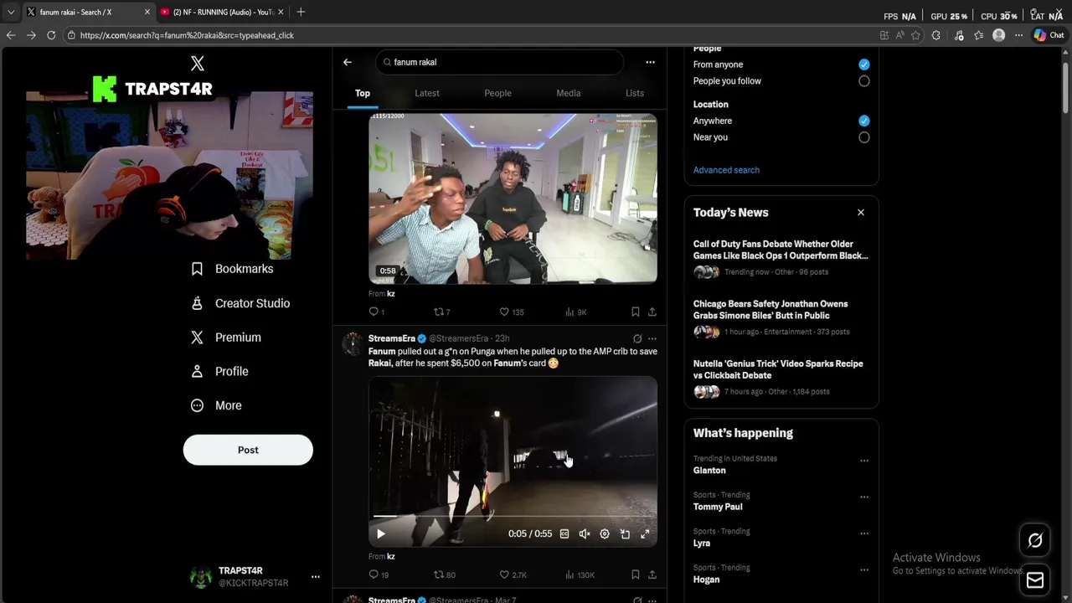Toggle captions on the StreamersEra video

coord(564,533)
